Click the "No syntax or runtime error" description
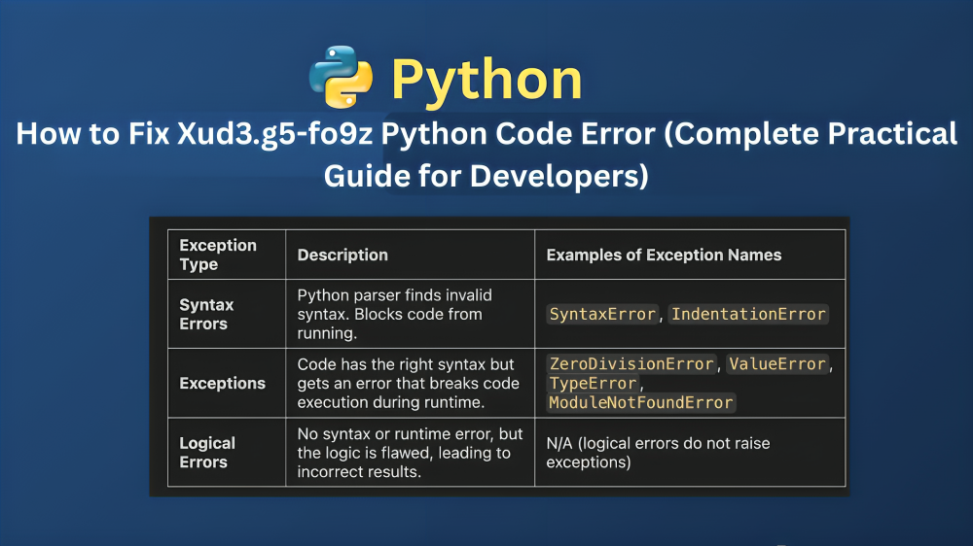The height and width of the screenshot is (546, 973). coord(410,453)
